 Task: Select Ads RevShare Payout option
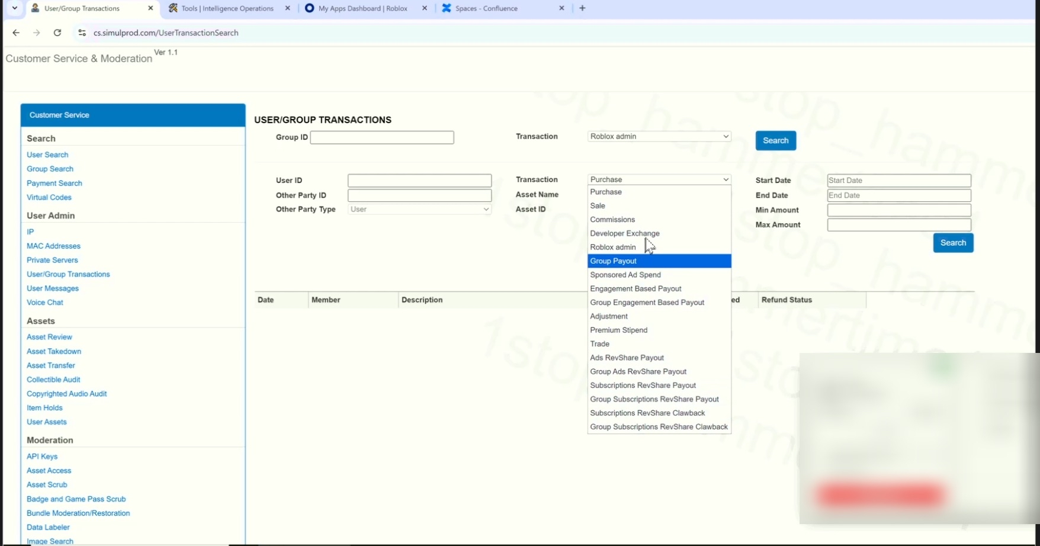(659, 358)
